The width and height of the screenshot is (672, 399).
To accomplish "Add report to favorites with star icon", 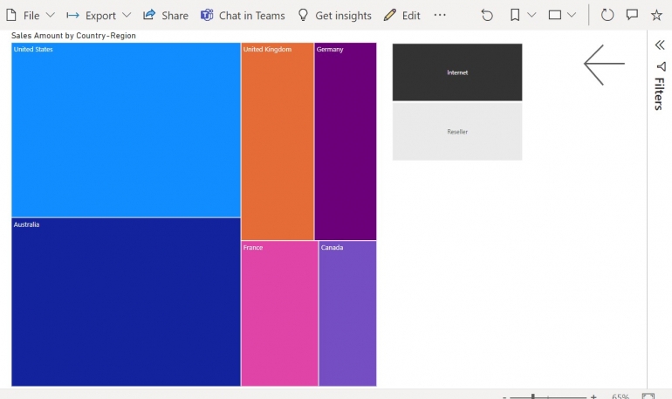I will (x=656, y=16).
